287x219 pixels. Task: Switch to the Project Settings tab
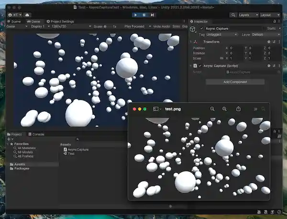click(x=60, y=21)
